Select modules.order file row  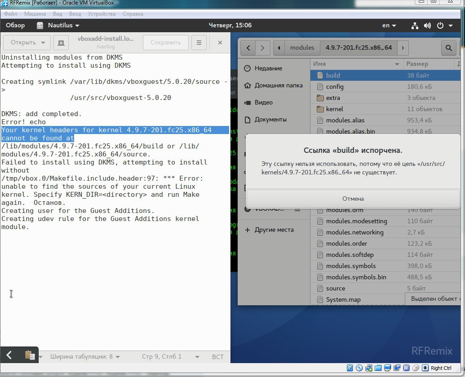pos(385,244)
